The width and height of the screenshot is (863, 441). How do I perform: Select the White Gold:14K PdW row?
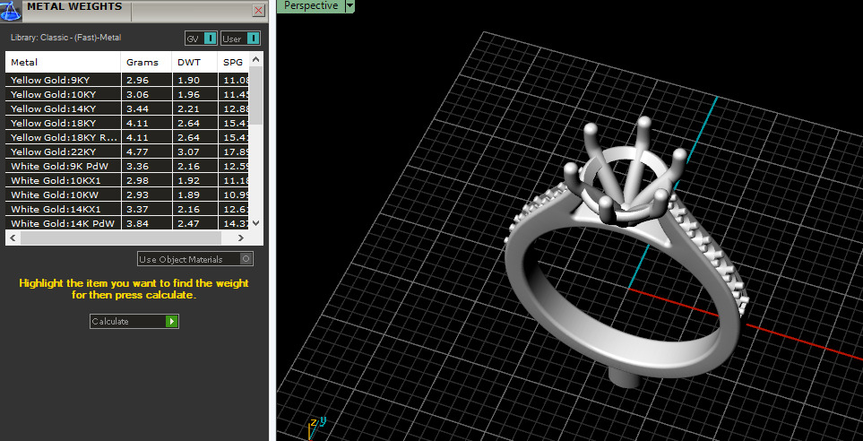point(127,223)
